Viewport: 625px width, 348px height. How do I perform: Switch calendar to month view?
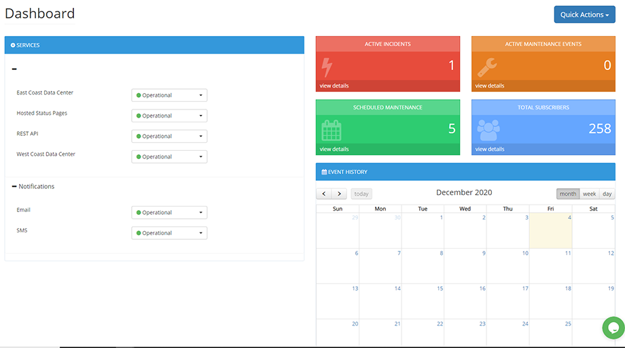point(568,194)
